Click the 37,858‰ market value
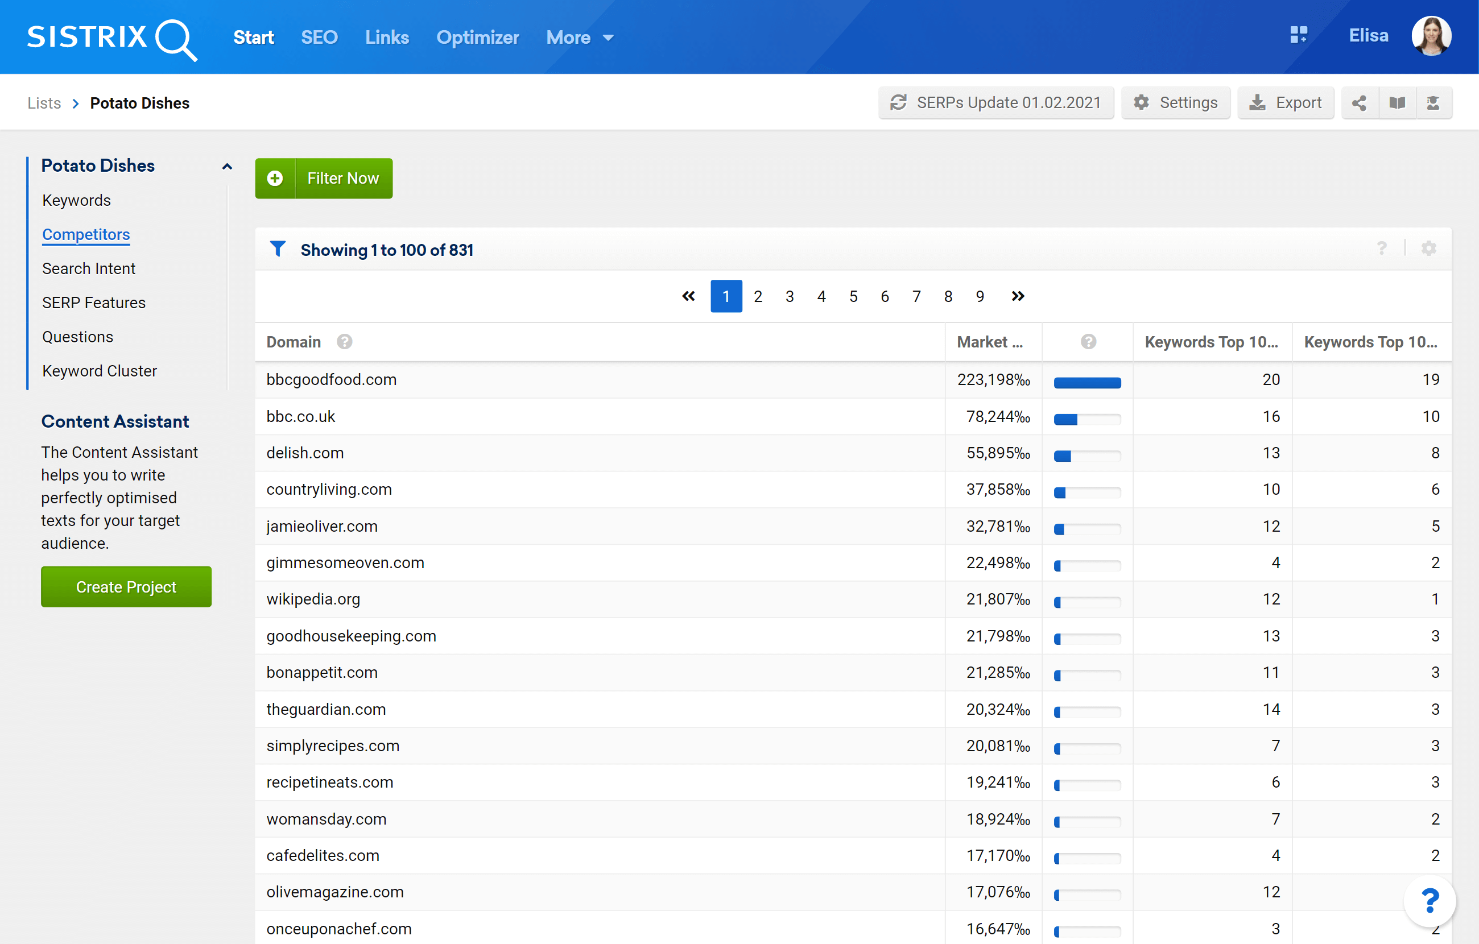1479x944 pixels. point(998,490)
